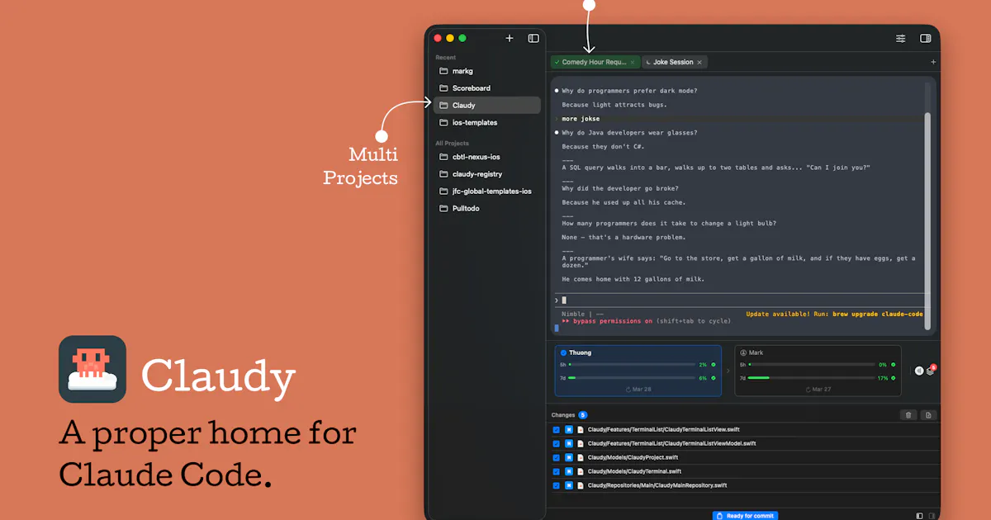The height and width of the screenshot is (520, 991).
Task: Open Claudy/Features/TerminalList/ClaudyTerminalListView.swift
Action: pos(665,430)
